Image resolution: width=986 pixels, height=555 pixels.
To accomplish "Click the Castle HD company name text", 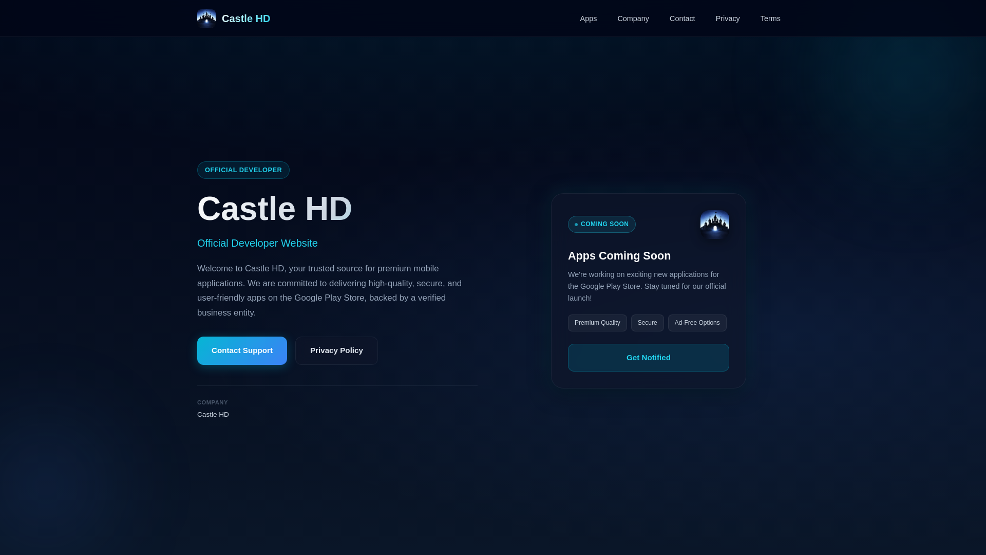I will pos(213,415).
